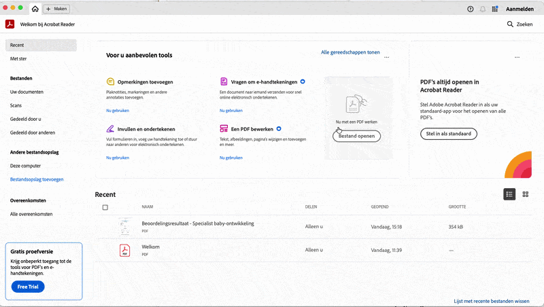
Task: Sort by the GROOTTE column header
Action: click(x=457, y=206)
